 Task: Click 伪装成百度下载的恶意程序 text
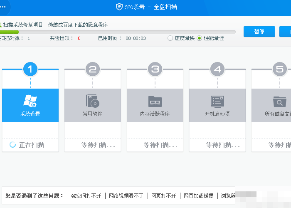(x=78, y=25)
